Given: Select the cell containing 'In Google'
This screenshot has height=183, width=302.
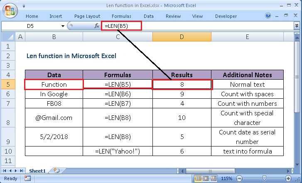Looking at the screenshot, I should click(x=54, y=94).
